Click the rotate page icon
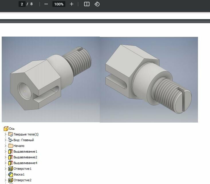Screen dimensions: 210x184 (97, 4)
